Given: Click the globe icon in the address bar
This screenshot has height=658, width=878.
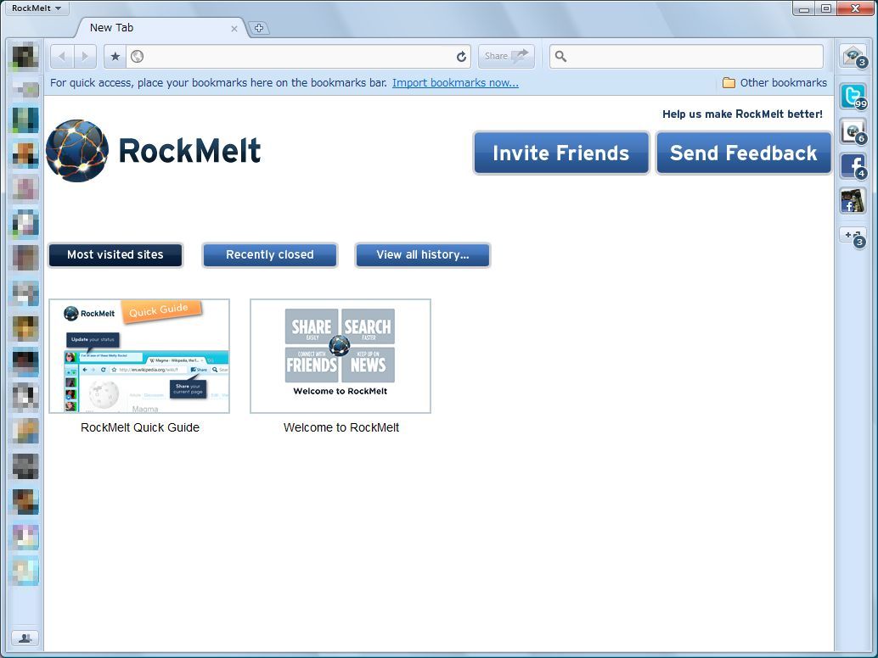Looking at the screenshot, I should pyautogui.click(x=137, y=56).
